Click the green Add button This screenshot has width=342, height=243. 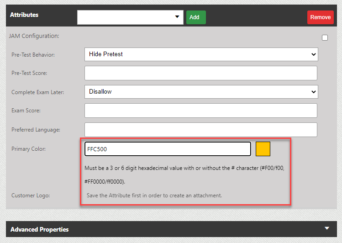click(195, 17)
